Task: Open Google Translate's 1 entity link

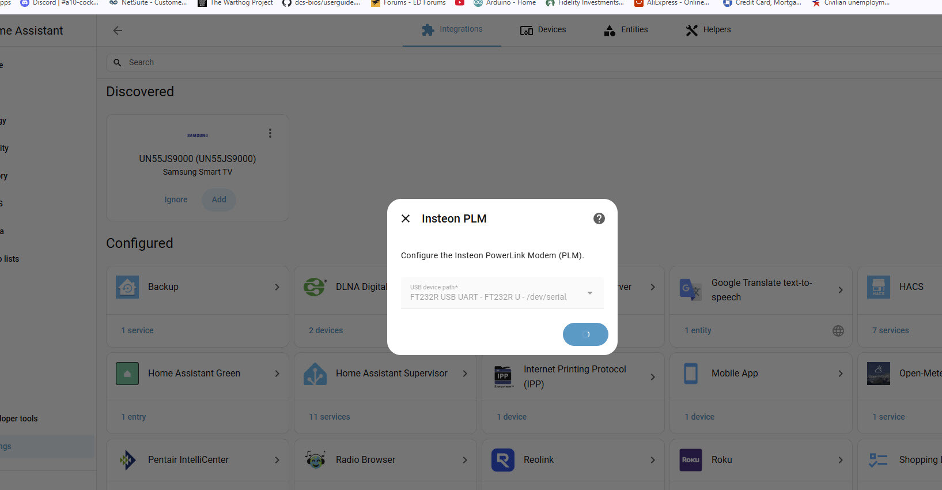Action: (x=698, y=330)
